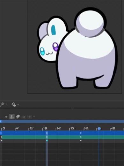Click the pill-shaped eraser icon

pos(18,117)
